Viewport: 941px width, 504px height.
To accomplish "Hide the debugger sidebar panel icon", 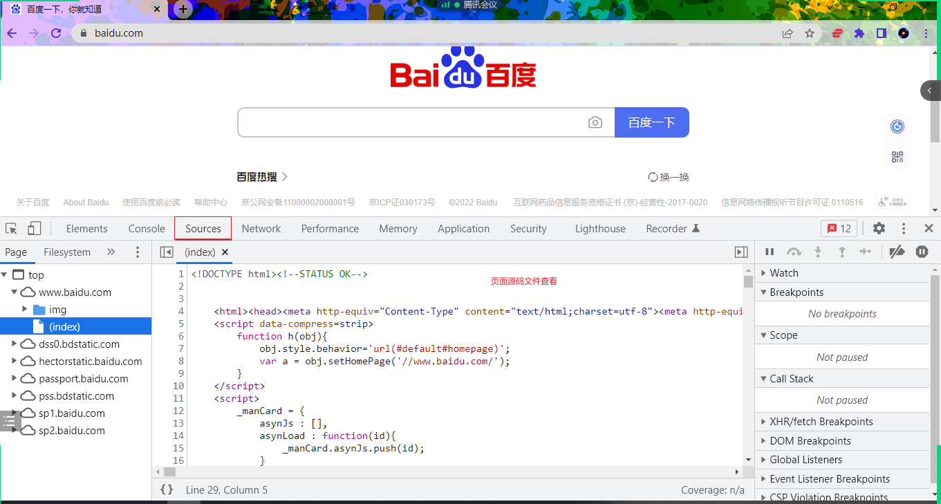I will tap(741, 252).
